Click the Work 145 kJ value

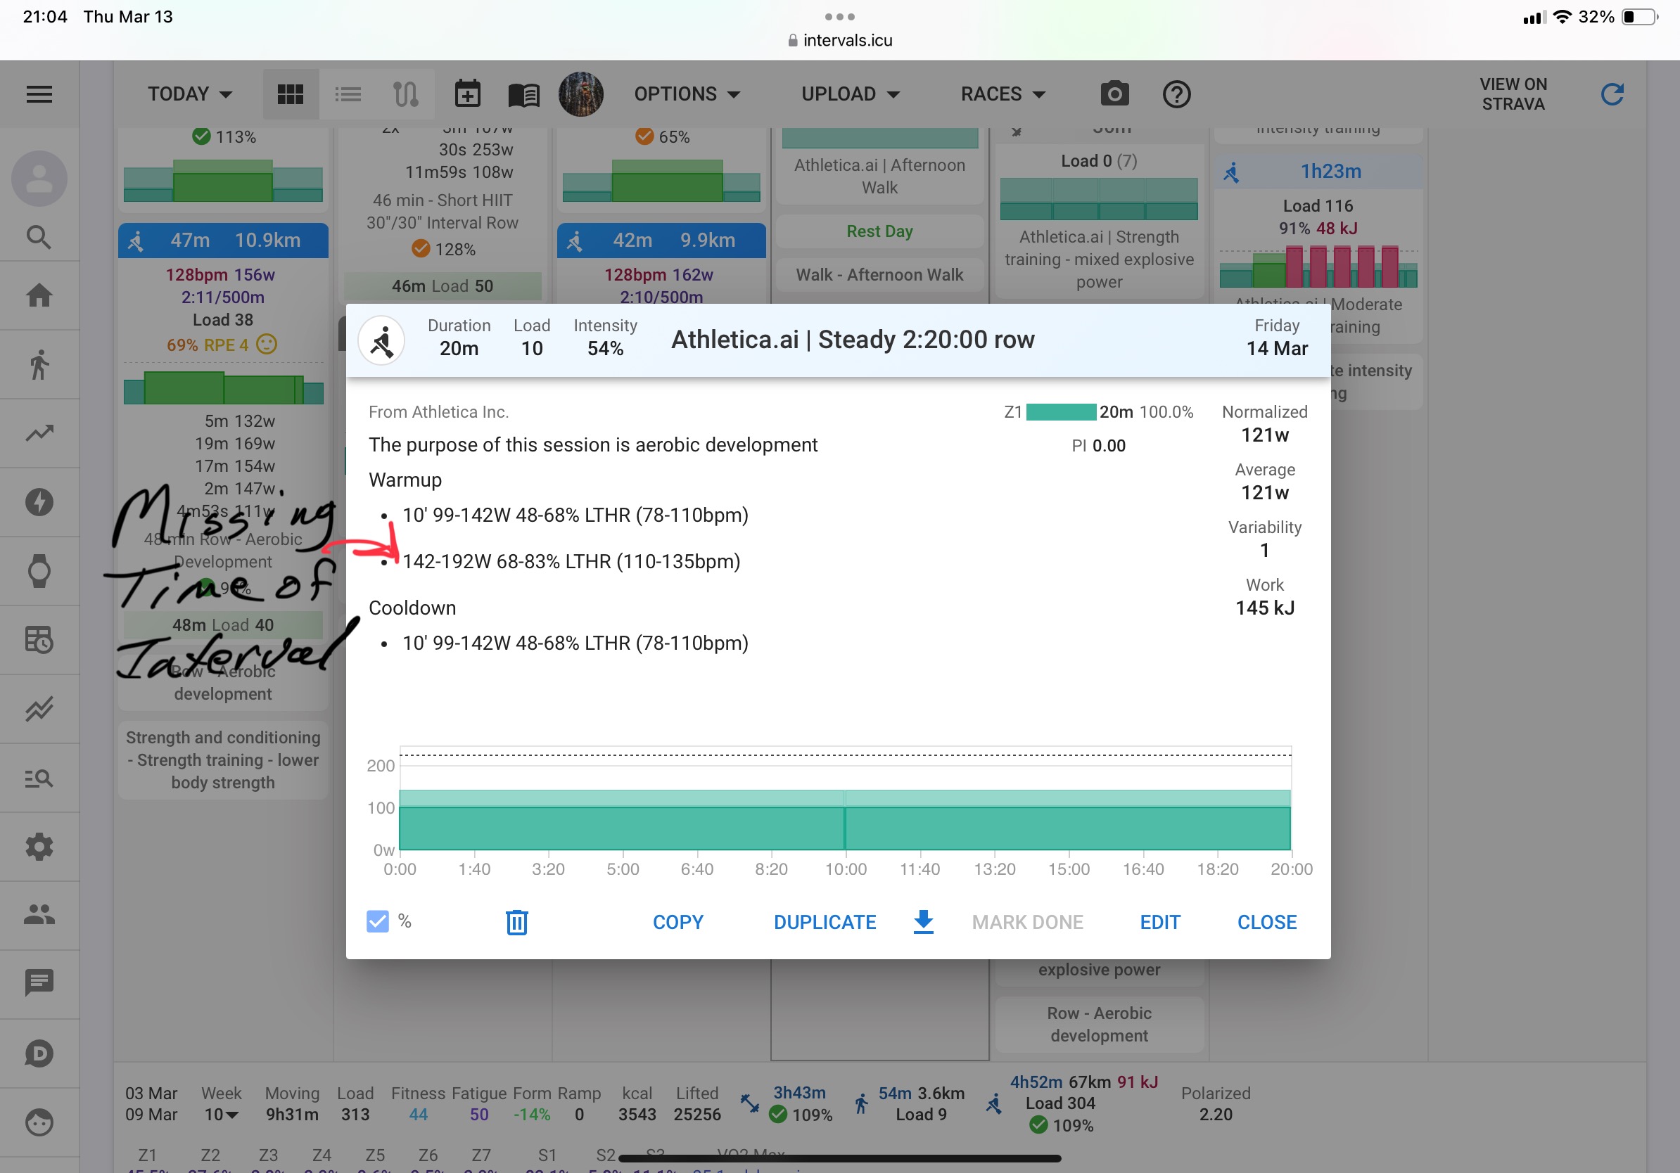tap(1264, 608)
